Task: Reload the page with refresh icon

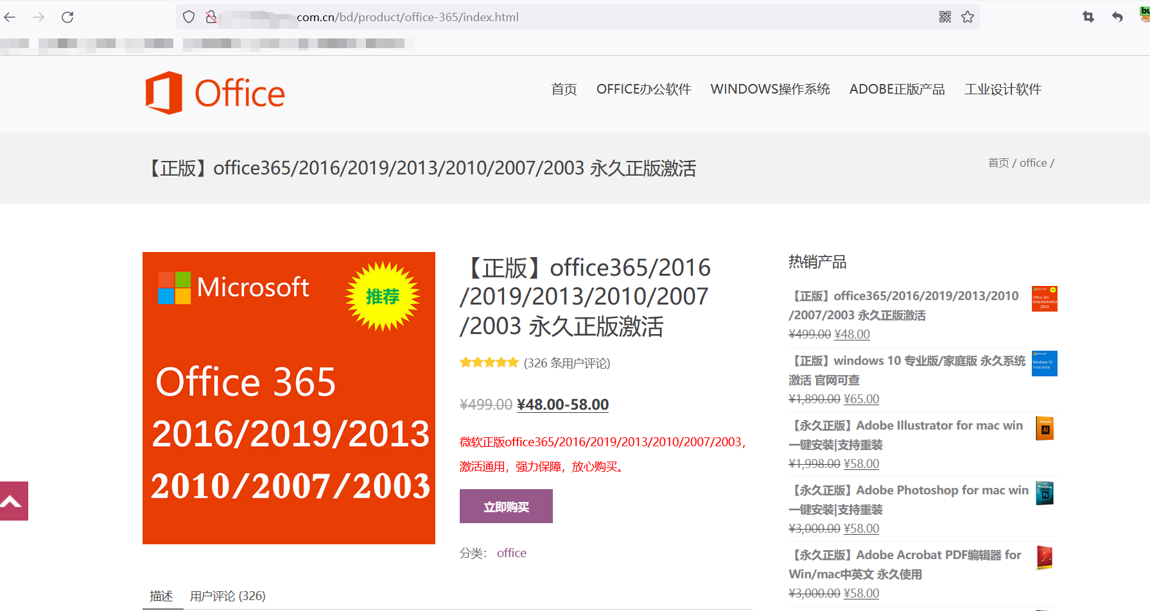Action: [x=67, y=17]
